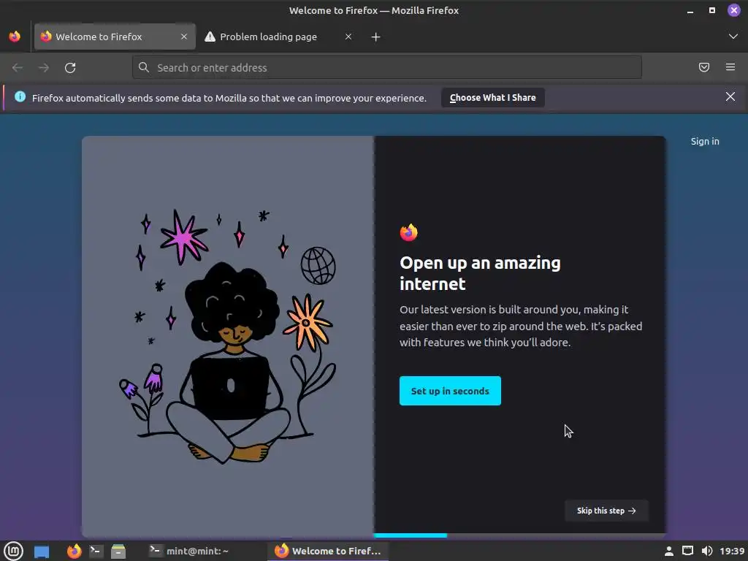This screenshot has height=561, width=748.
Task: Open the volume control tray icon
Action: click(x=707, y=551)
